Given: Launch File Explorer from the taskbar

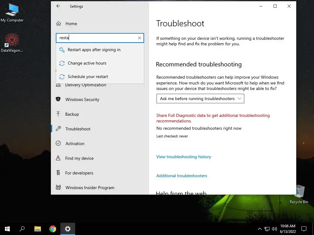Looking at the screenshot, I should click(x=37, y=229).
